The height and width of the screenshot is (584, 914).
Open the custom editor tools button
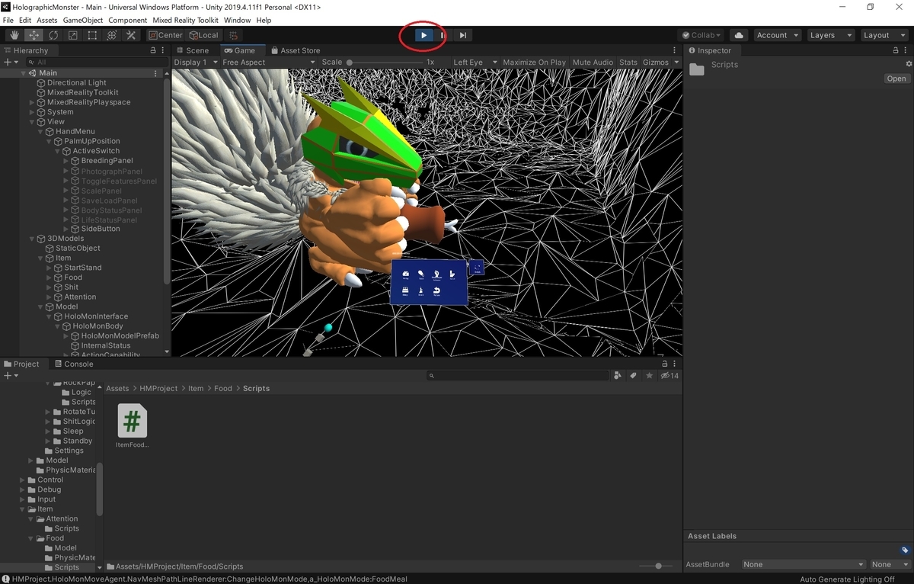131,35
